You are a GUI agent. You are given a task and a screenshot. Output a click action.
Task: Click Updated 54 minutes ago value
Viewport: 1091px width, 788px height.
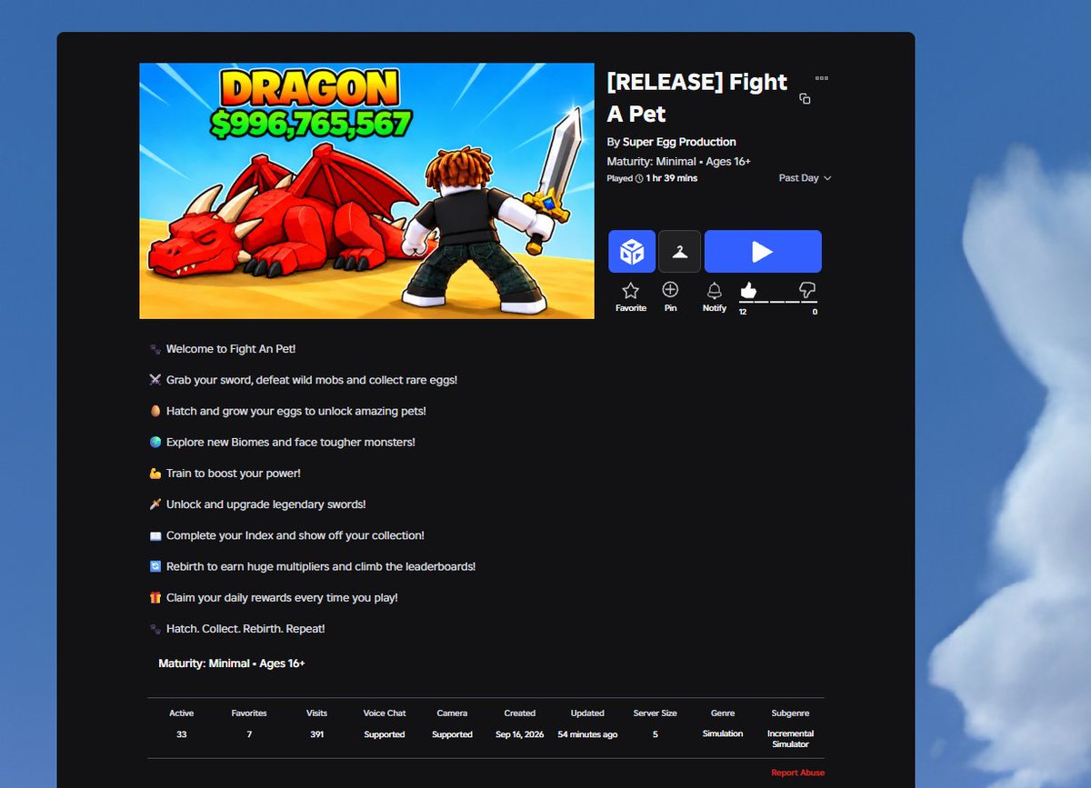[x=587, y=734]
